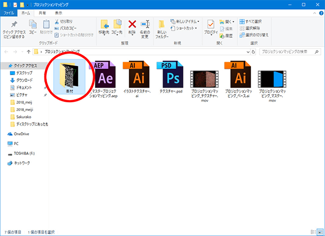
Task: Open ダウンロード in the navigation sidebar
Action: coord(24,80)
